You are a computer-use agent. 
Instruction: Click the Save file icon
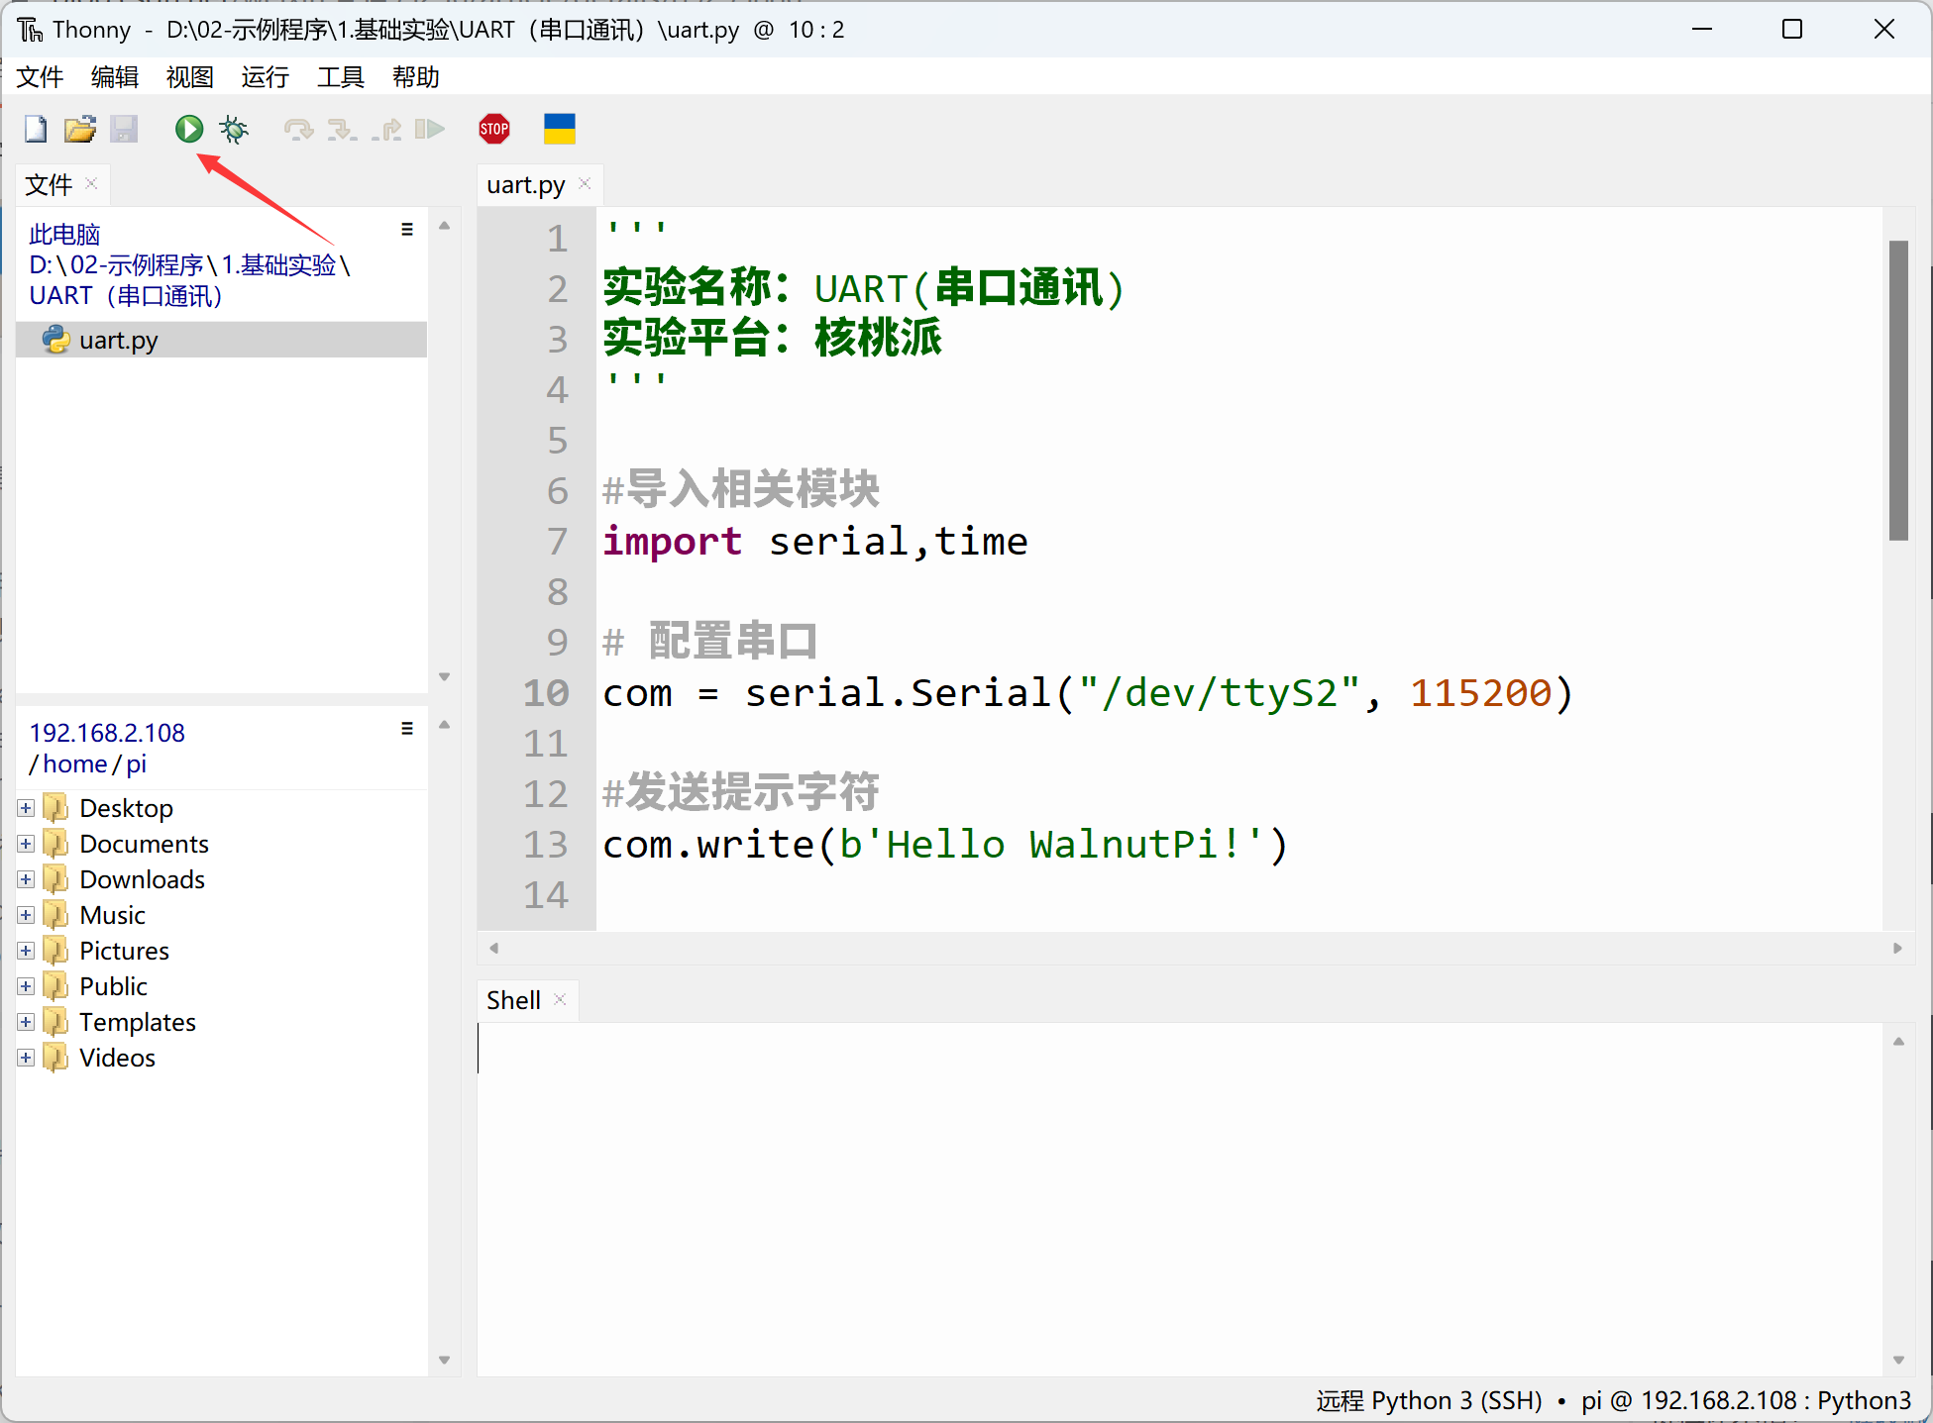[x=125, y=129]
